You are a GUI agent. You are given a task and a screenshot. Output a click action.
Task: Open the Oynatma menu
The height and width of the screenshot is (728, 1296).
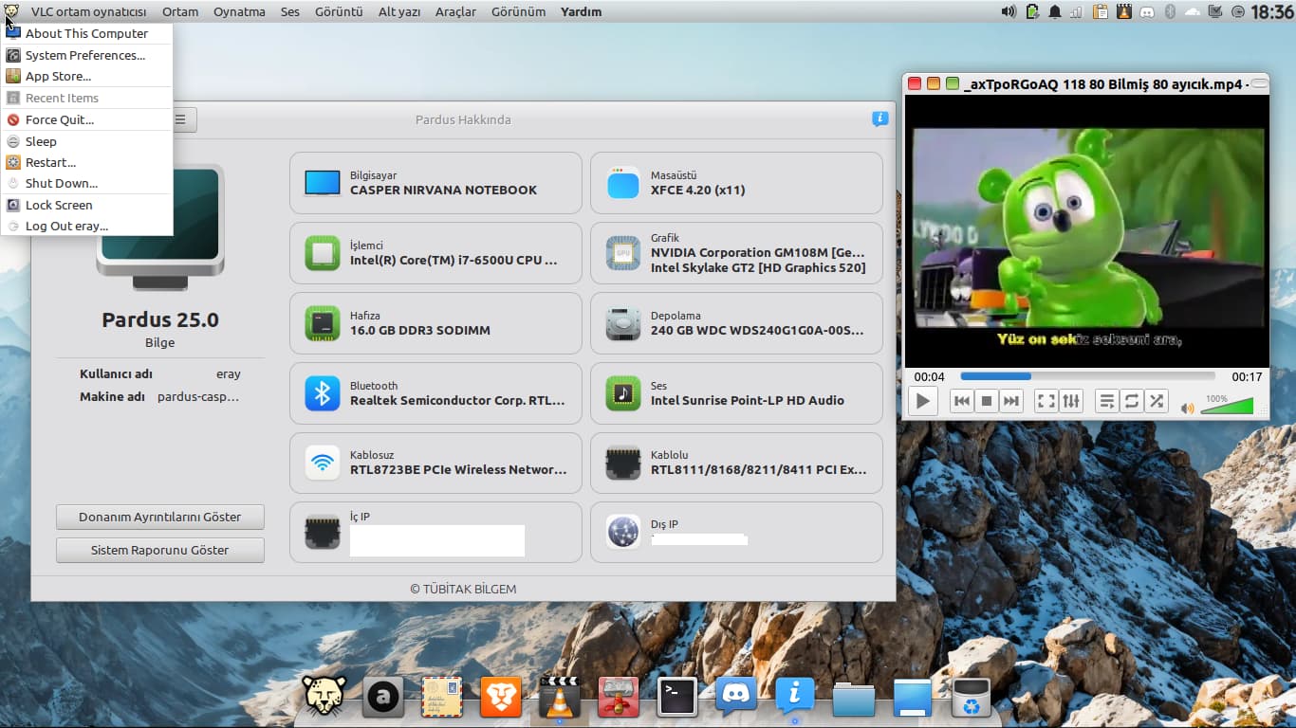[x=239, y=11]
